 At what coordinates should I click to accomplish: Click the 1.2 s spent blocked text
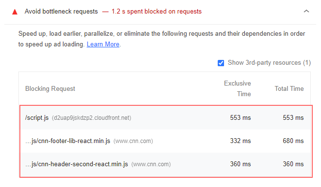tap(157, 12)
